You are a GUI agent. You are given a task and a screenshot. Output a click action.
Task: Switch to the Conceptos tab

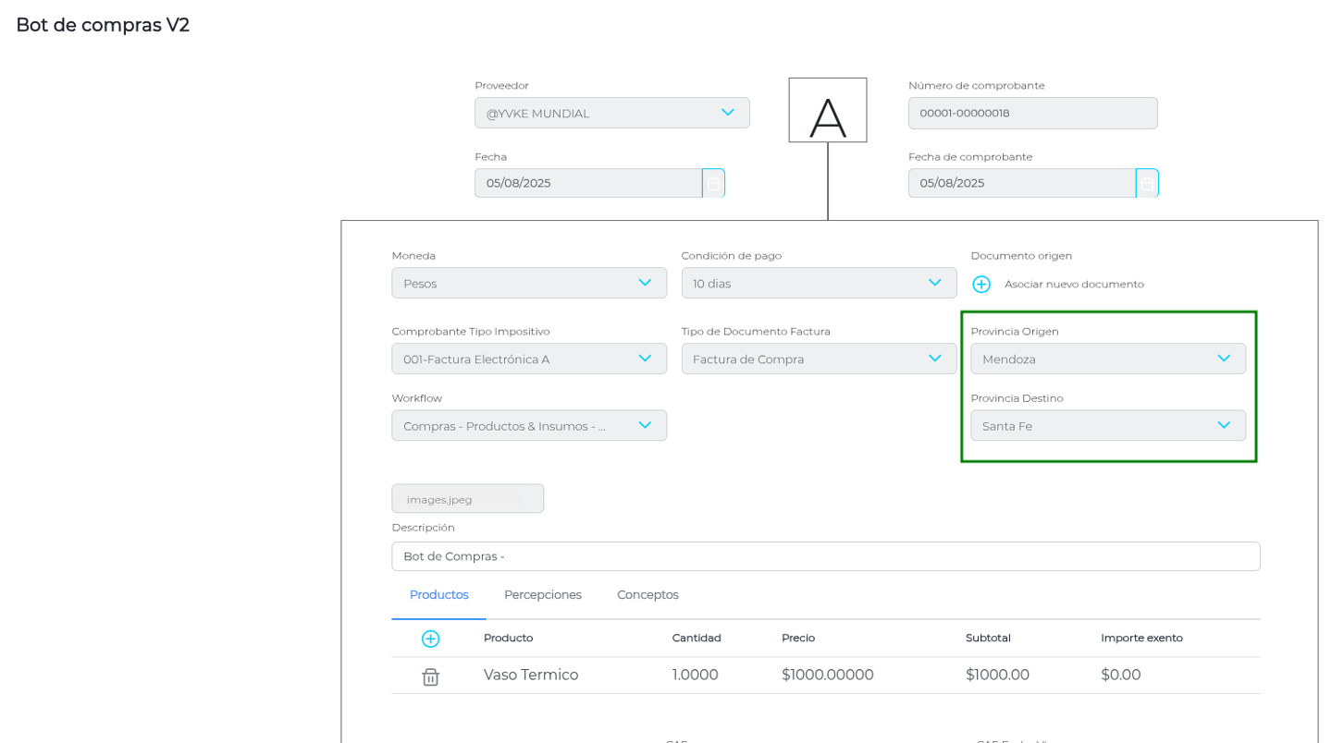point(647,594)
